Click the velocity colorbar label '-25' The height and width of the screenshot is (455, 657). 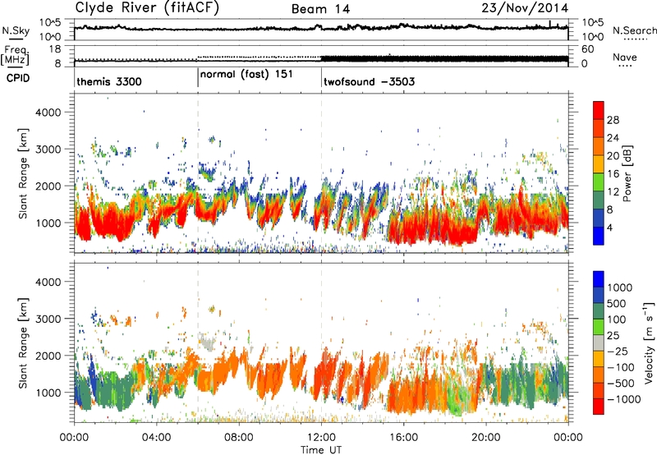617,351
